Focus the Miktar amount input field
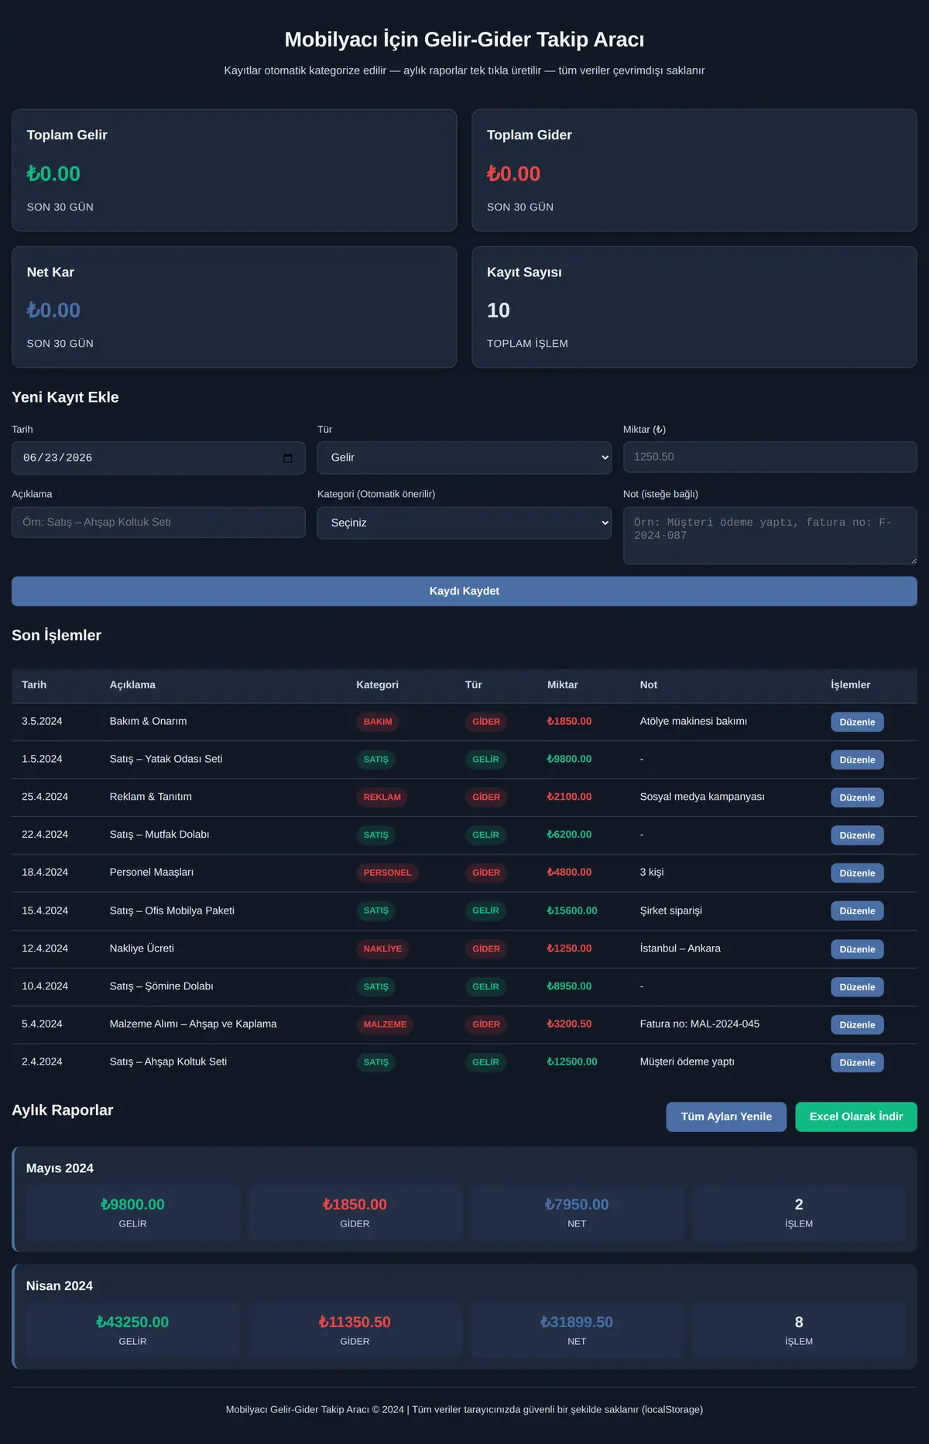This screenshot has width=929, height=1444. click(770, 457)
